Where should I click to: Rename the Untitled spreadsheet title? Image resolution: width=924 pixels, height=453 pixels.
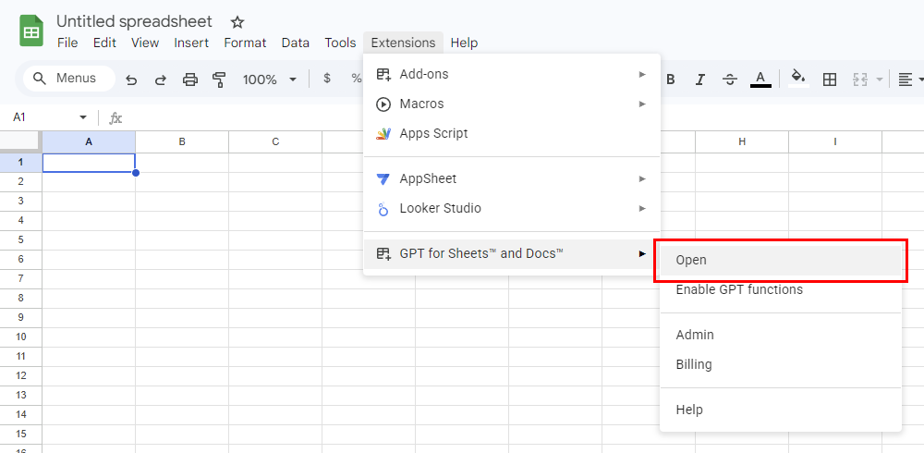pyautogui.click(x=134, y=22)
